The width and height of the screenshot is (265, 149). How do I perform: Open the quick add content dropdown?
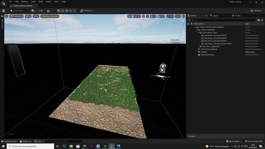point(34,11)
